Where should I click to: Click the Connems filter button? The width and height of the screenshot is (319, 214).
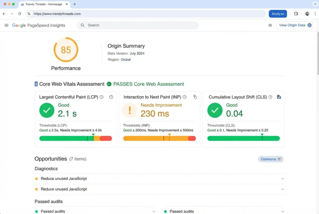271,159
